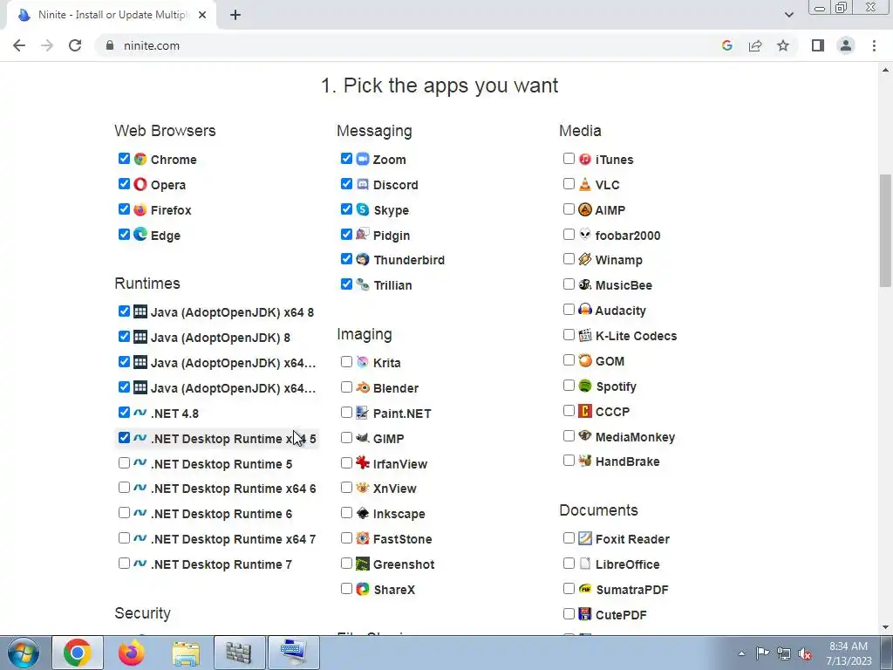Image resolution: width=893 pixels, height=670 pixels.
Task: Click the FastStone label
Action: click(402, 539)
